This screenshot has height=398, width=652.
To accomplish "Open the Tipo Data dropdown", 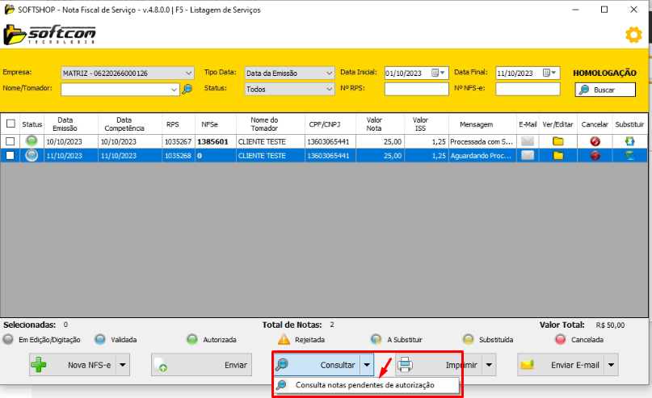I will [x=329, y=73].
